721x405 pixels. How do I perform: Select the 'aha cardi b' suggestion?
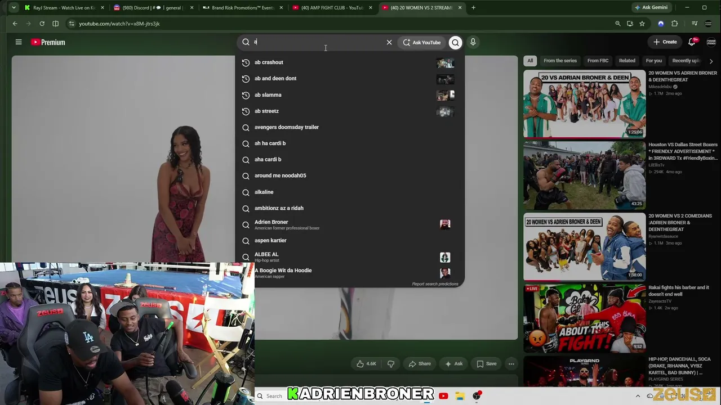click(350, 160)
